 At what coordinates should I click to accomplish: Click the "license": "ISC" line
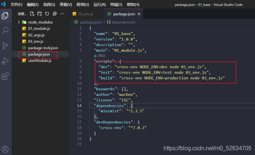[x=113, y=100]
